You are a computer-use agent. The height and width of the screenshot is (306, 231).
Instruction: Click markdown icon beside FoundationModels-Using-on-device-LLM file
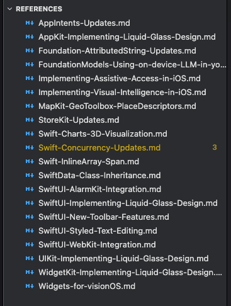point(30,64)
